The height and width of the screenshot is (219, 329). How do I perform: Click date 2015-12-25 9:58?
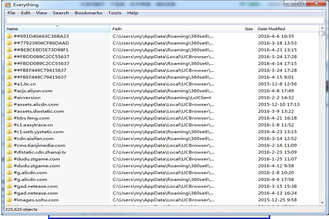277,200
